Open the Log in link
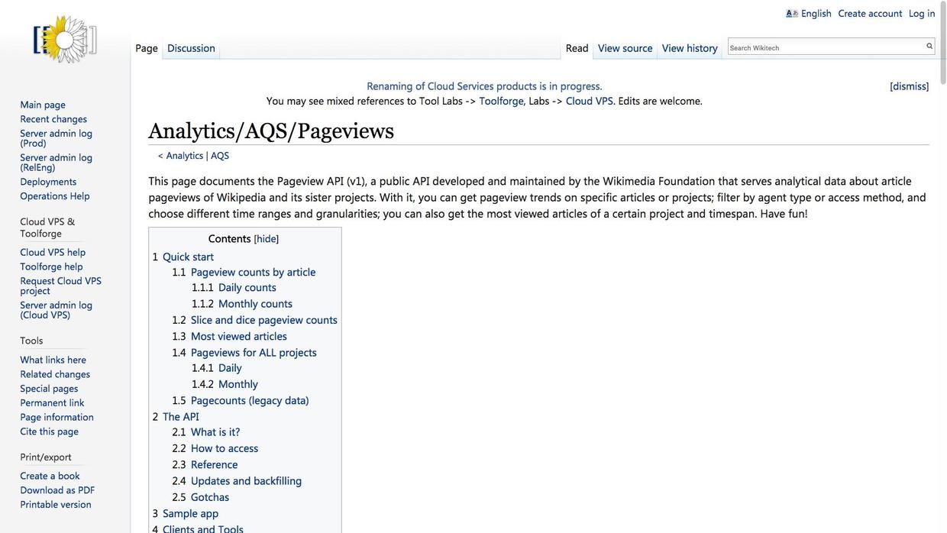 pyautogui.click(x=921, y=13)
